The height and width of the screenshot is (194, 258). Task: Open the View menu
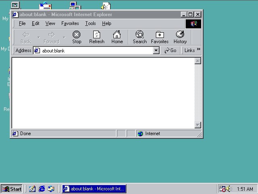click(x=50, y=23)
